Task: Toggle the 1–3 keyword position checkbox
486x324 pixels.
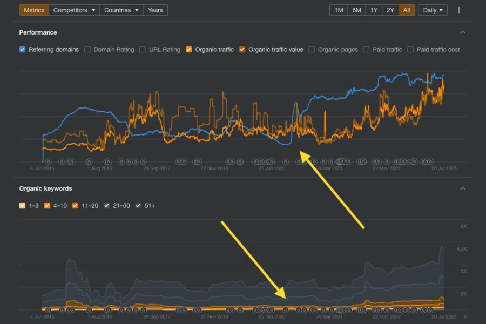Action: 22,206
